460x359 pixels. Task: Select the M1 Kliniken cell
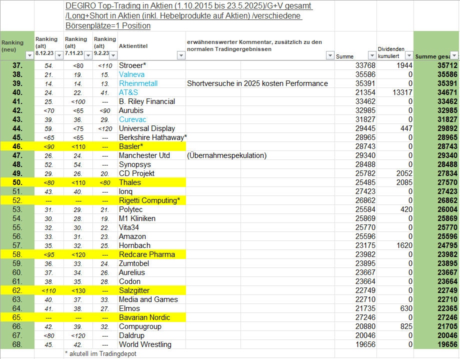click(x=151, y=218)
